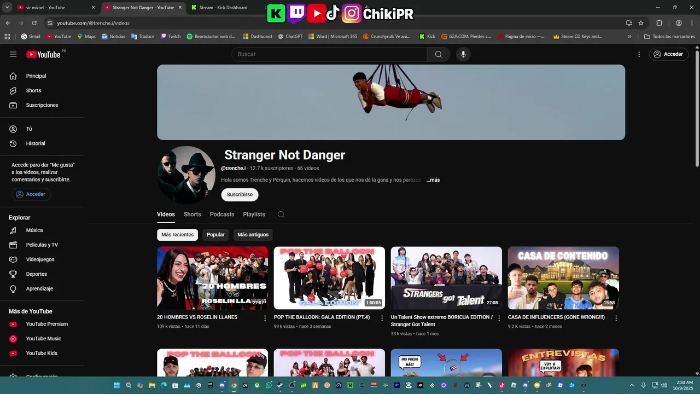Open Gmail bookmark
Image resolution: width=700 pixels, height=394 pixels.
31,37
